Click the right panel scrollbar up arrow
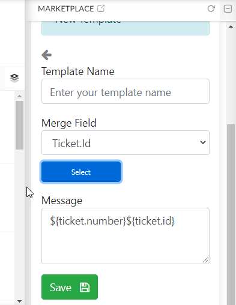This screenshot has height=305, width=236. click(231, 26)
